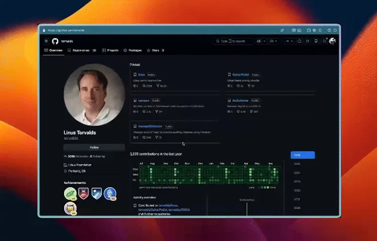Open the 308k followers link

coord(78,156)
